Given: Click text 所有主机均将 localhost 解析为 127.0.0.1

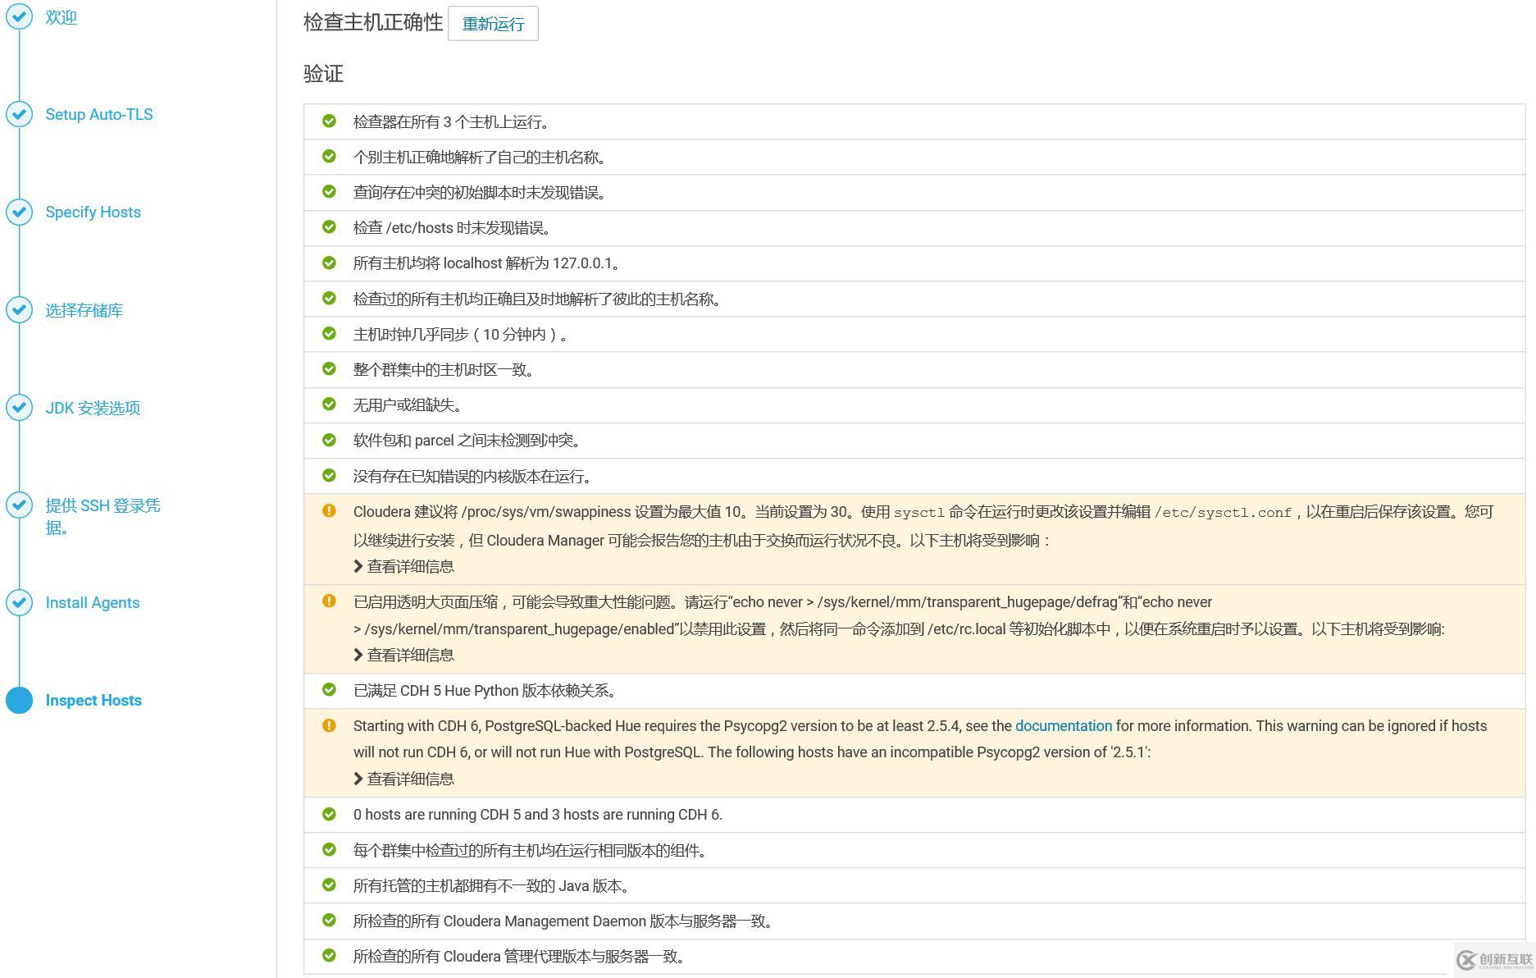Looking at the screenshot, I should pyautogui.click(x=488, y=263).
